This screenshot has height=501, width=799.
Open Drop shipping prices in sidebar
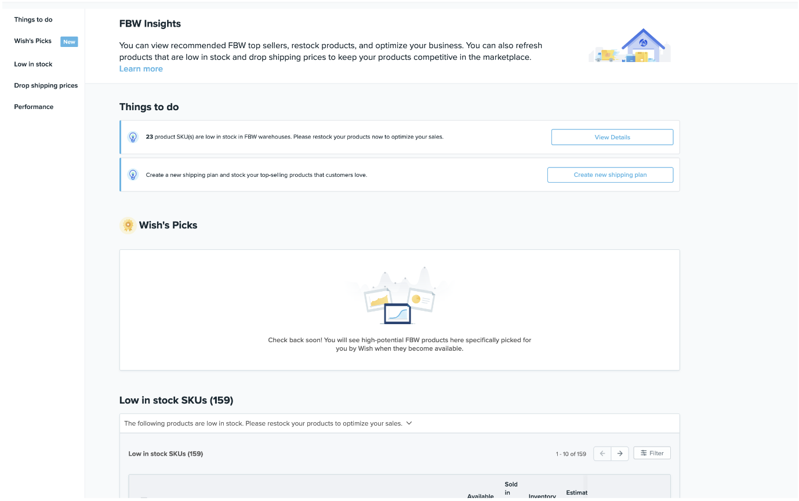46,85
